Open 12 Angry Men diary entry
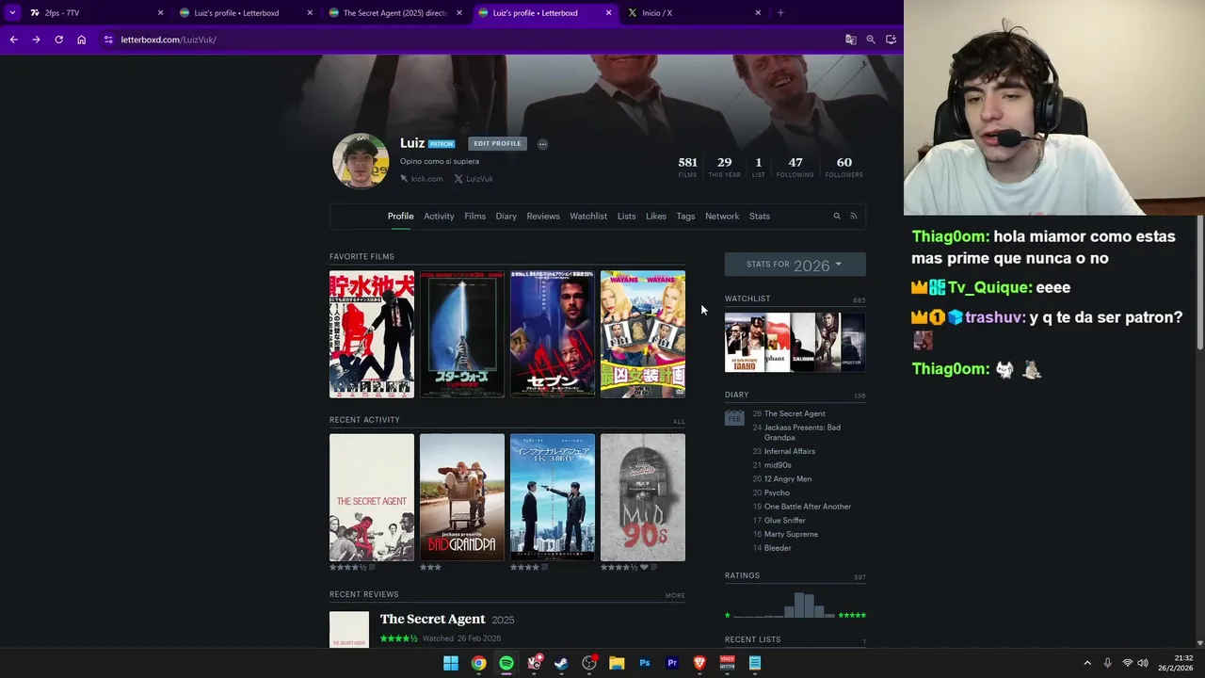The width and height of the screenshot is (1205, 678). (788, 478)
